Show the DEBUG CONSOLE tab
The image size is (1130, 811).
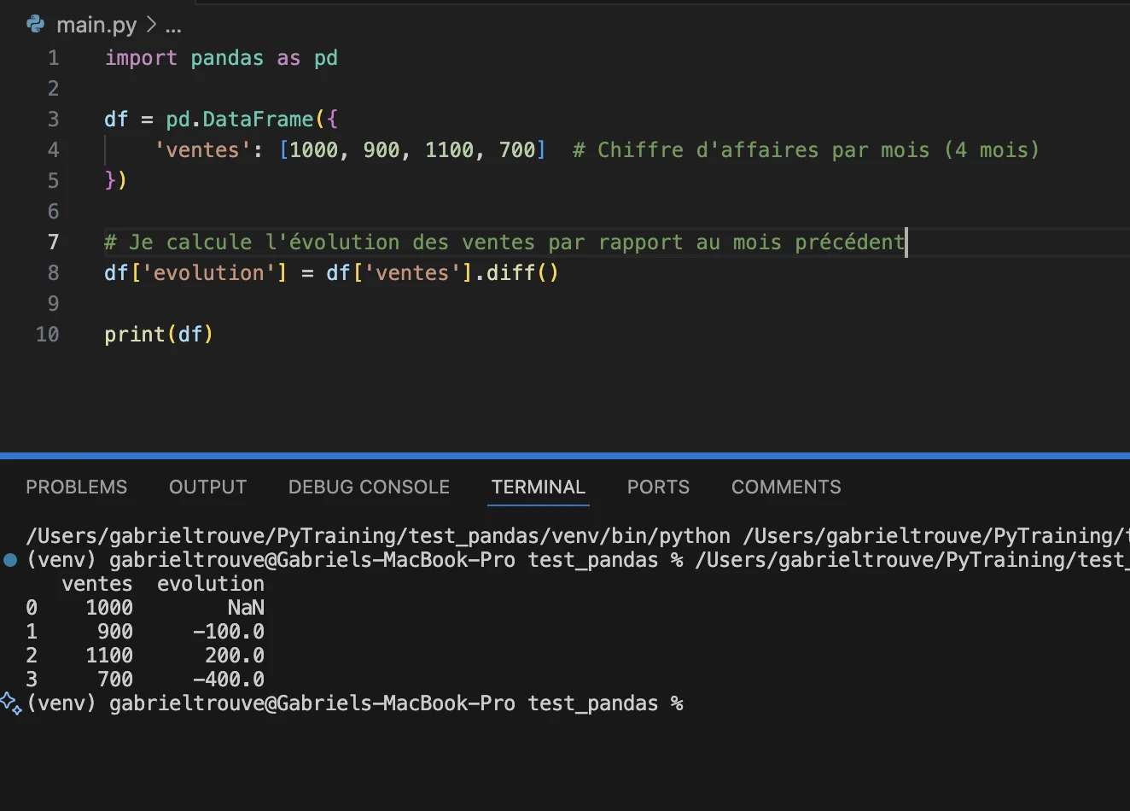369,487
